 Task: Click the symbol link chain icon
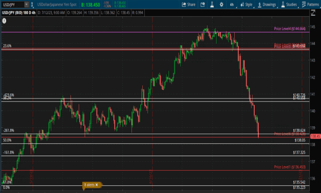tap(32, 5)
